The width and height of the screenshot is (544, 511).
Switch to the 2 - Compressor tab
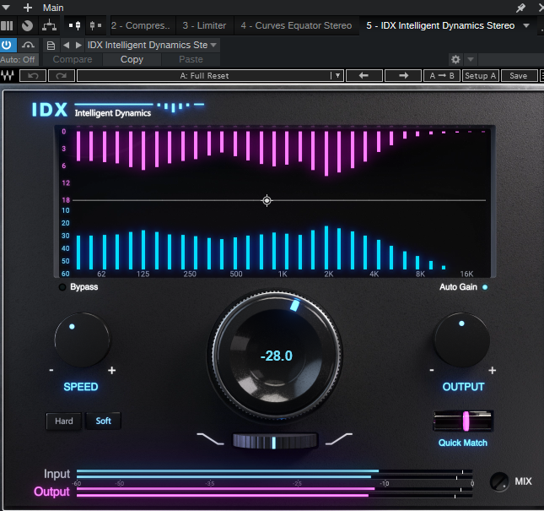[x=141, y=25]
